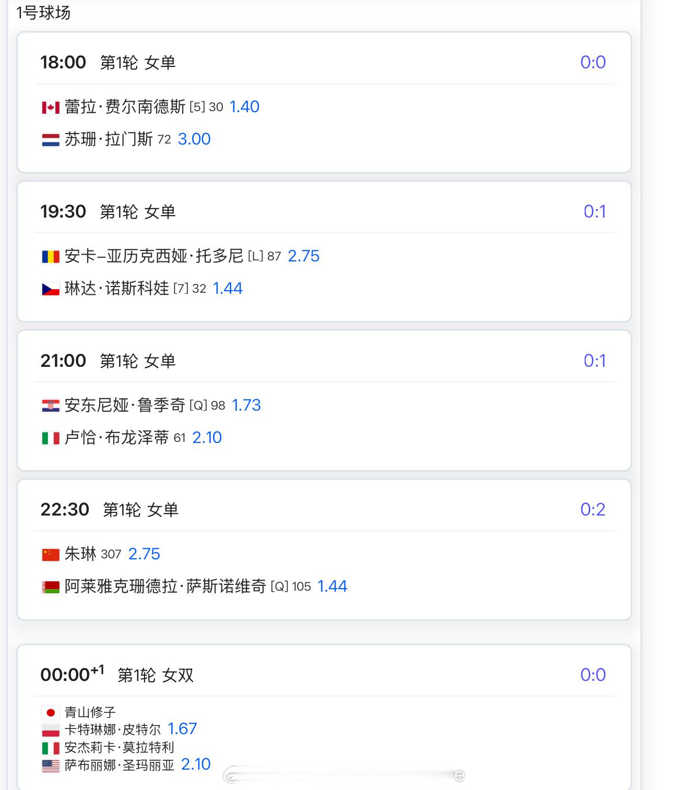This screenshot has height=790, width=689.
Task: Select odds 1.73 for 安东尼娅·鲁季奇
Action: [x=246, y=405]
